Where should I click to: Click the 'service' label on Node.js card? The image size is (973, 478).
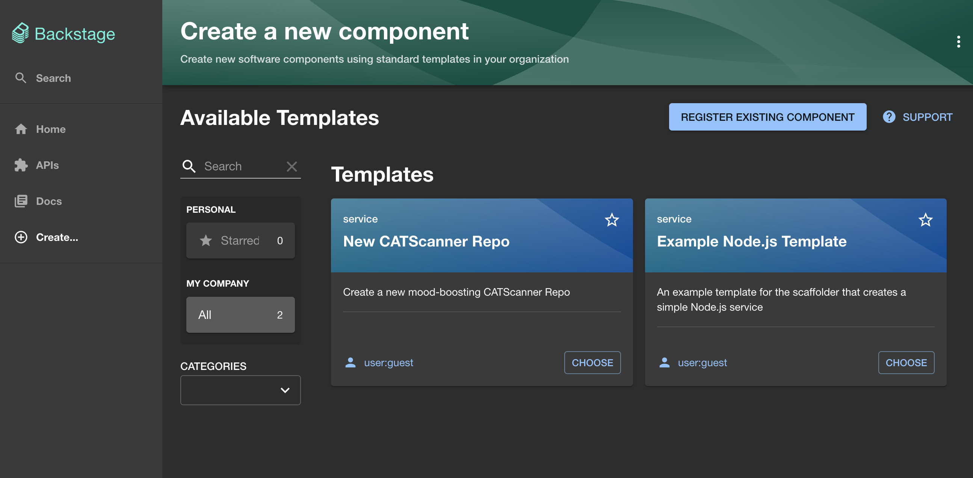pyautogui.click(x=674, y=219)
